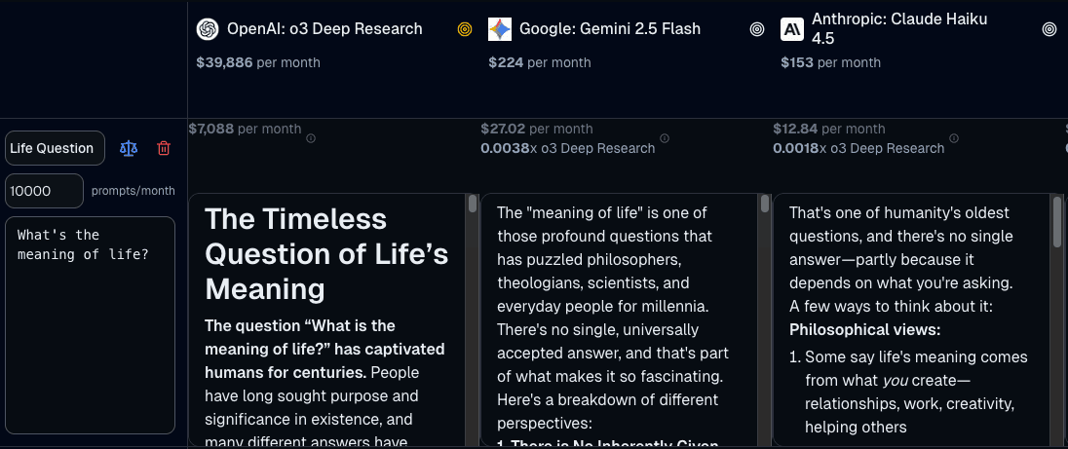Click the prompt text area with meaning of life

[90, 324]
